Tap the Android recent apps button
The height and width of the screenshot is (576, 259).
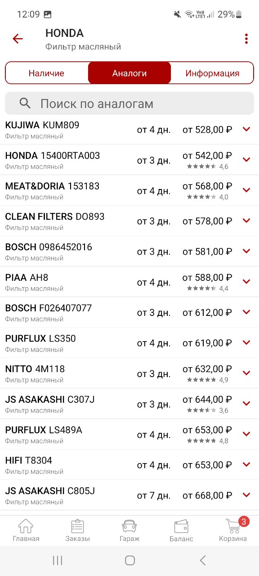pos(58,560)
